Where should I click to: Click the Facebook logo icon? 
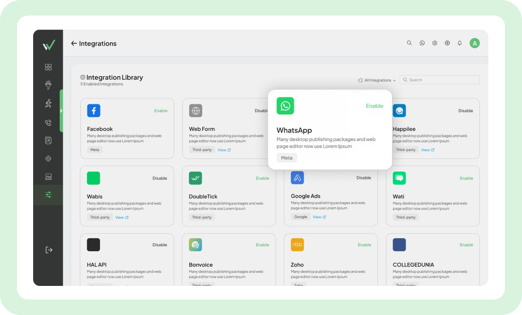(93, 110)
